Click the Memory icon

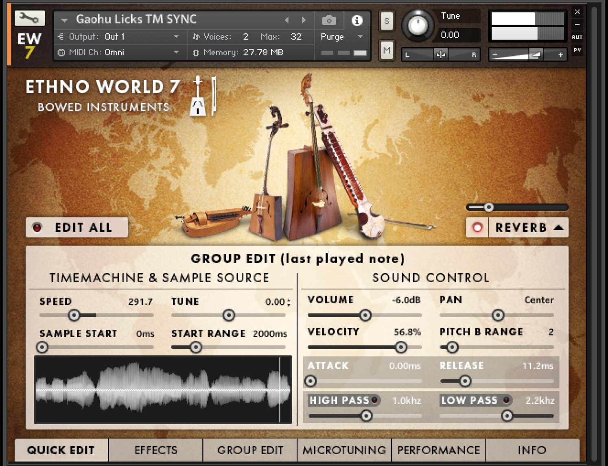point(196,52)
